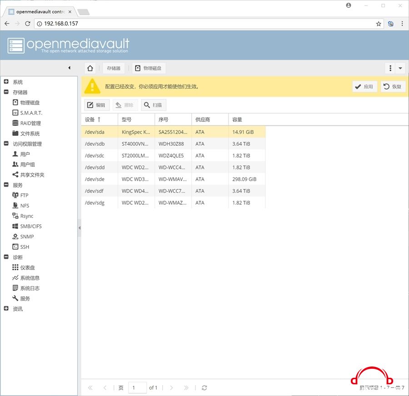Viewport: 409px width, 396px height.
Task: Open the dropdown arrow beside the three-dot menu
Action: (400, 68)
